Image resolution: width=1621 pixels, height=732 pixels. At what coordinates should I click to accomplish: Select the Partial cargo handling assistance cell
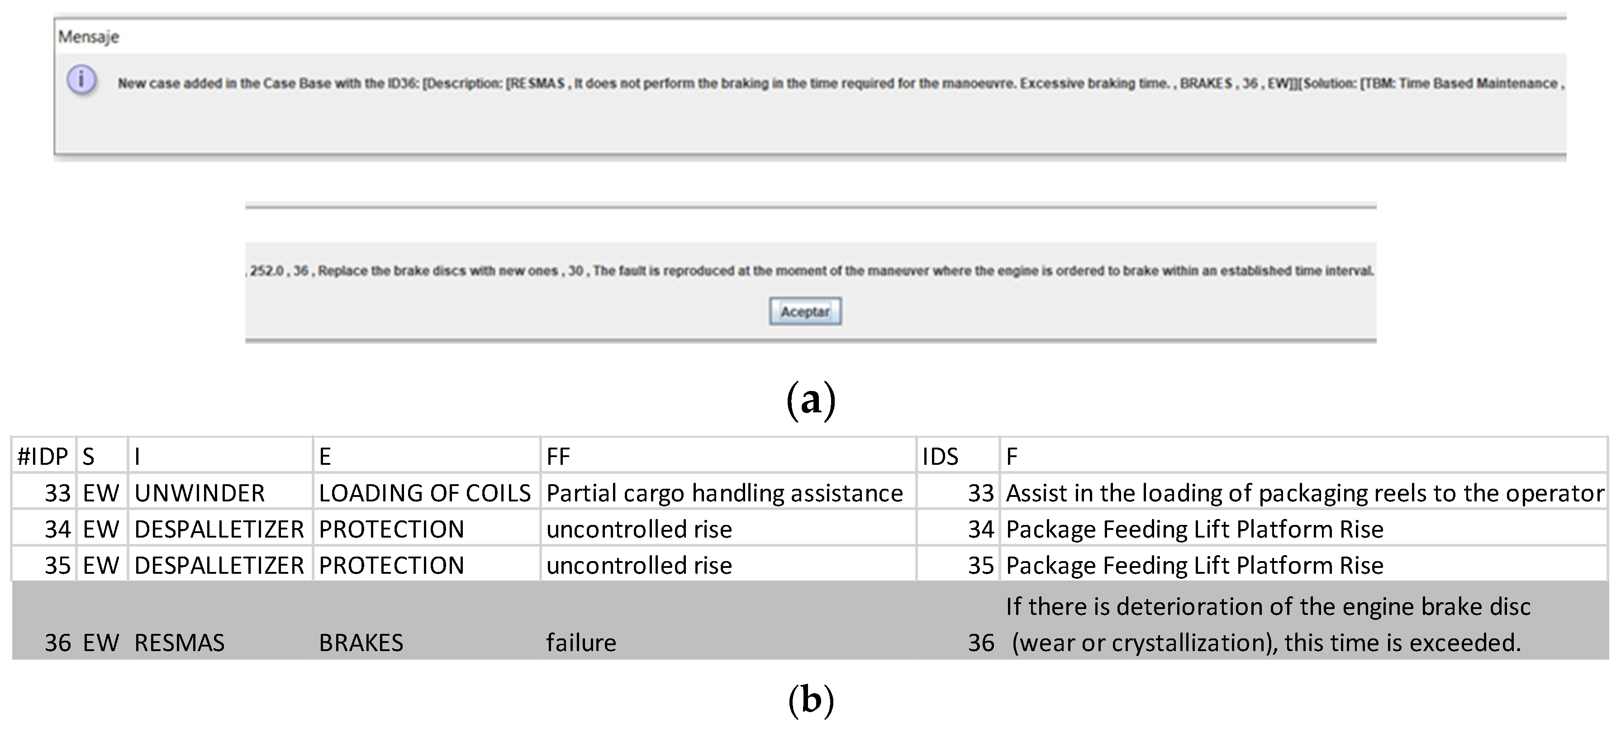pyautogui.click(x=724, y=493)
